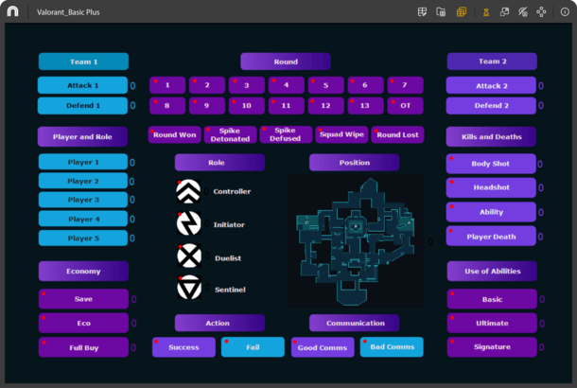Click the table edit icon in top toolbar
Viewport: 577px width, 388px height.
(x=422, y=11)
